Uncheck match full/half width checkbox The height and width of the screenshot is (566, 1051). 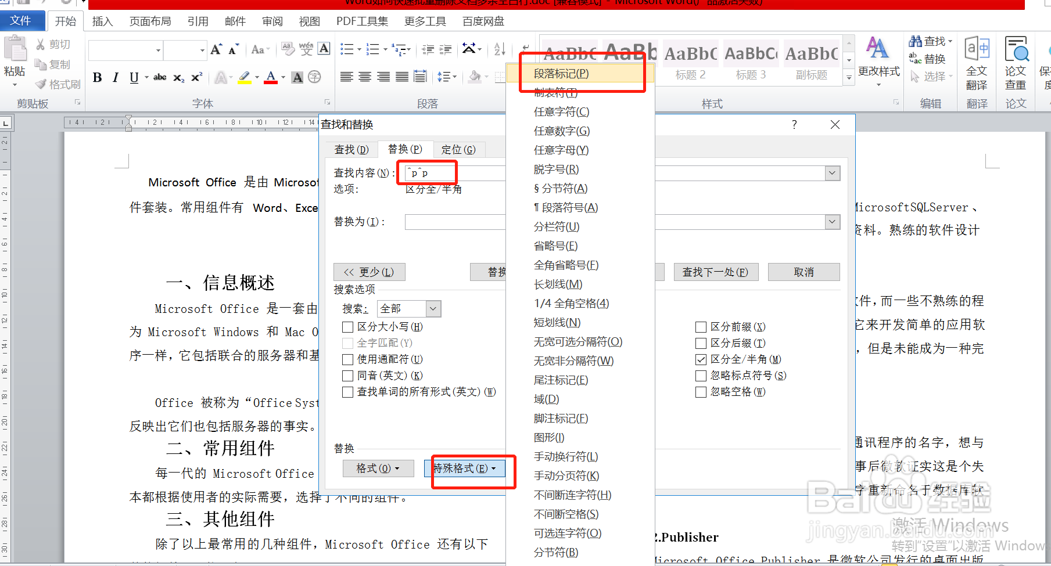coord(701,359)
